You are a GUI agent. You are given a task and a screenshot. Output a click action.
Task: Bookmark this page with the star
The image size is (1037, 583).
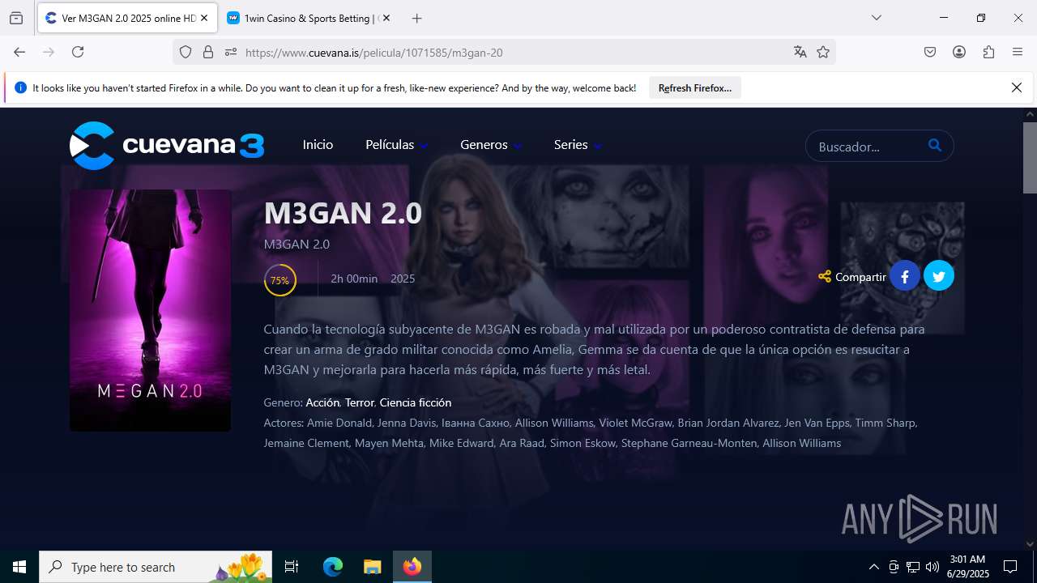(823, 52)
